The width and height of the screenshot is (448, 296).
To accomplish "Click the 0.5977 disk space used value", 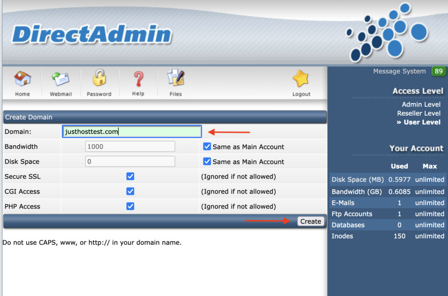I will coord(399,180).
